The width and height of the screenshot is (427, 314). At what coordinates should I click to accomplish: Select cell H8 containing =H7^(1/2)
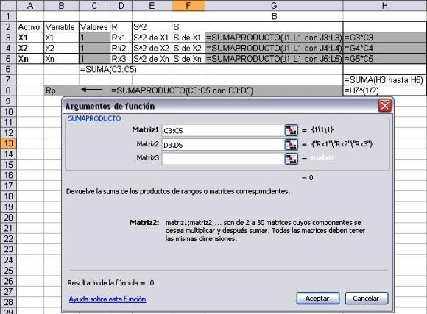pos(384,90)
